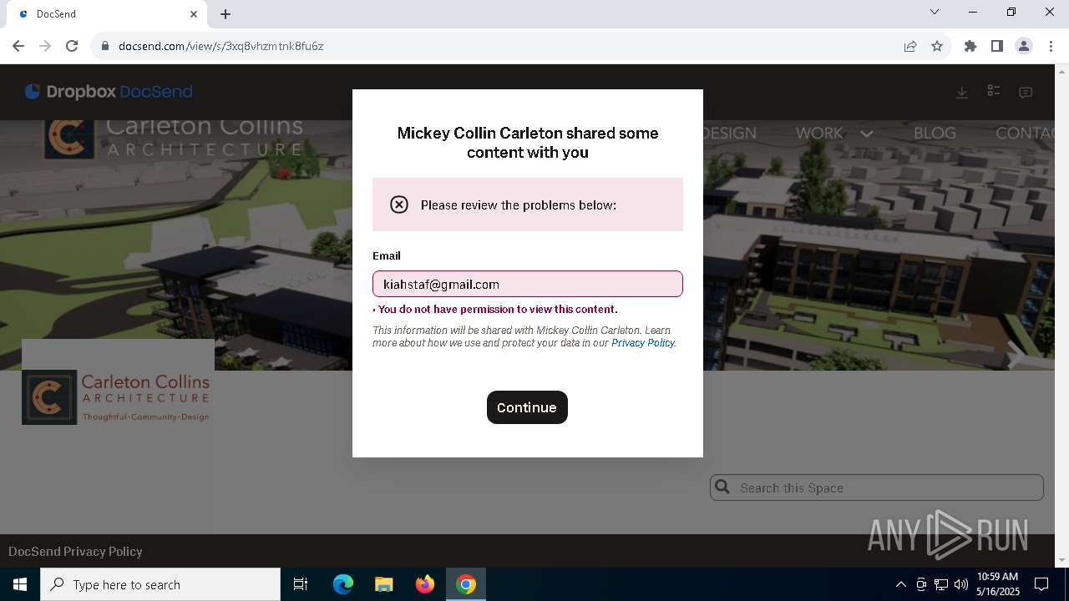Close the DocSend browser tab
The height and width of the screenshot is (601, 1069).
pos(194,14)
